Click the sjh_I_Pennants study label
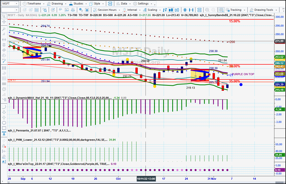286x184 pixels. 39,130
